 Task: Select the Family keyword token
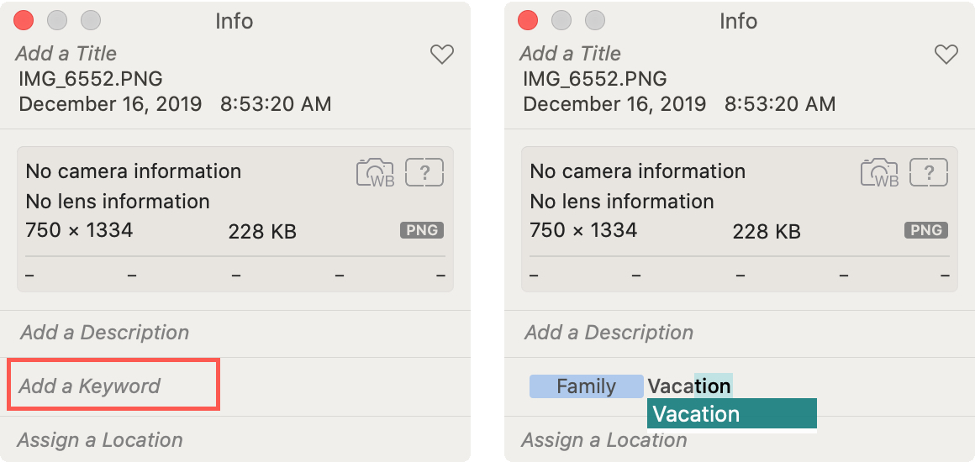[x=587, y=386]
